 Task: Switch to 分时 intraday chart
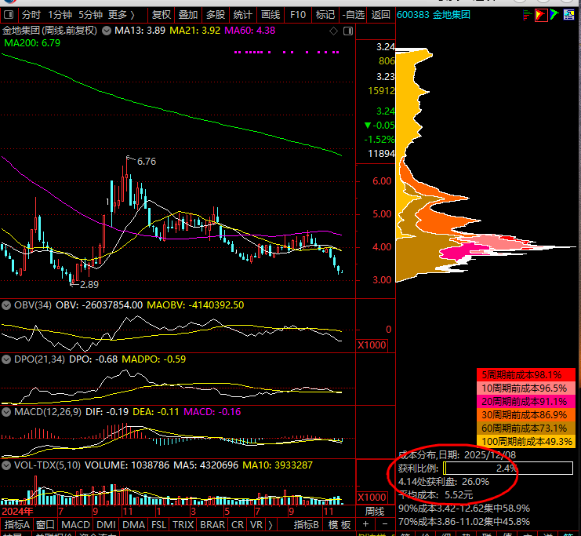point(31,15)
